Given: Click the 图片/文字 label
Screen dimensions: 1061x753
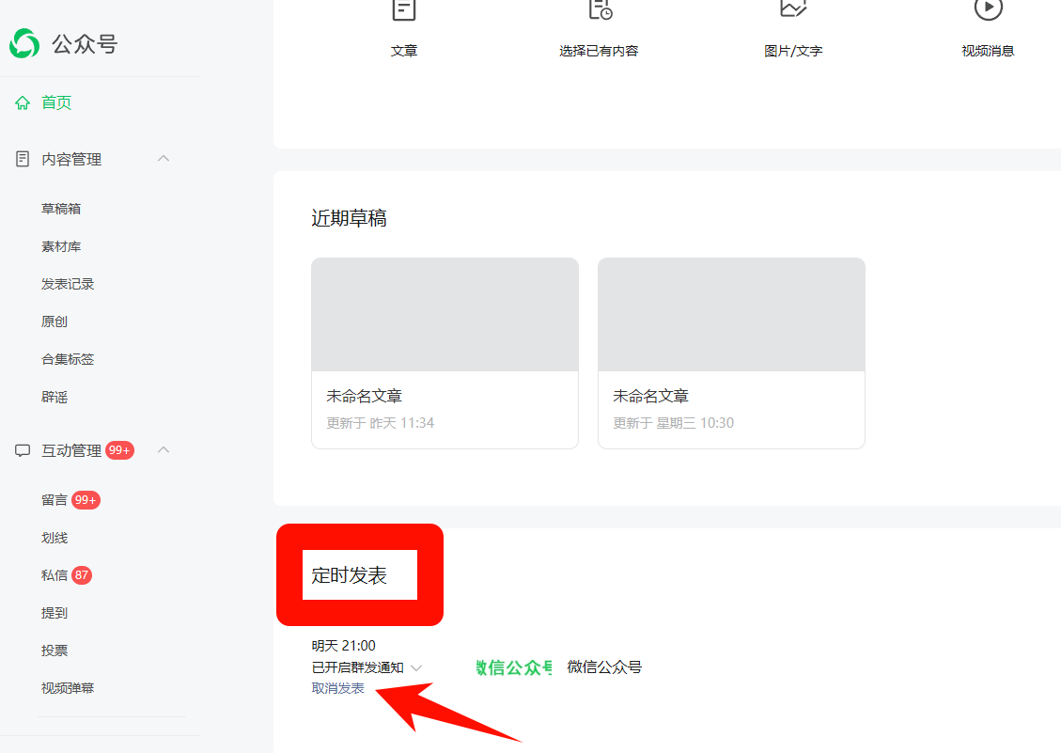Looking at the screenshot, I should (793, 51).
